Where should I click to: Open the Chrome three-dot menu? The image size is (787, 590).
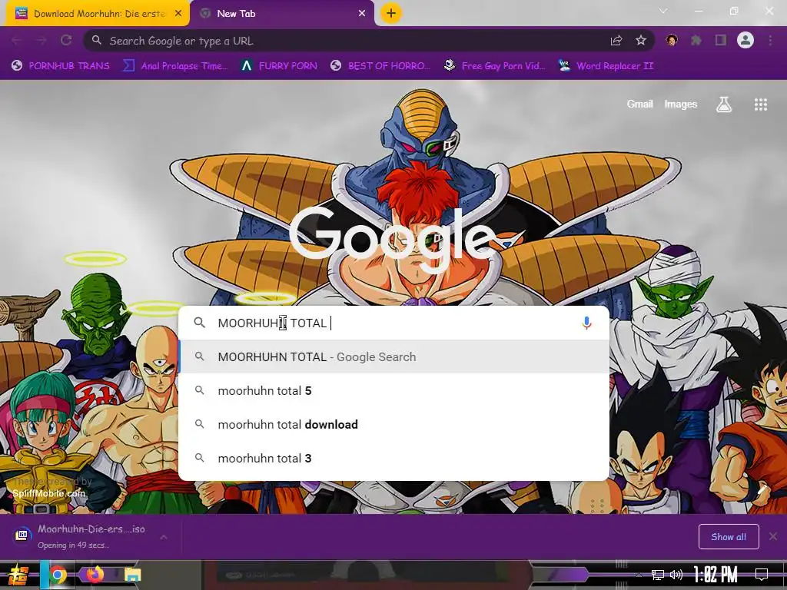coord(770,40)
